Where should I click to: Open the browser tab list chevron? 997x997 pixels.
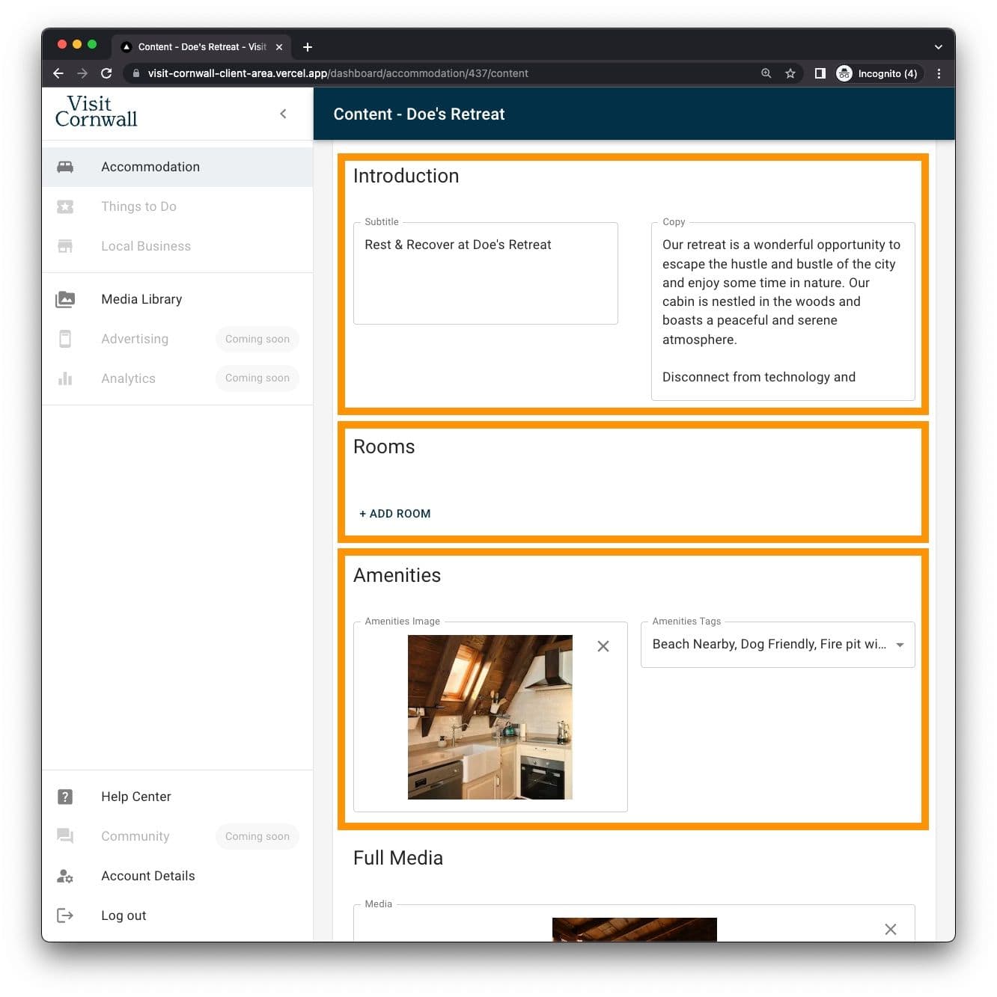coord(938,46)
